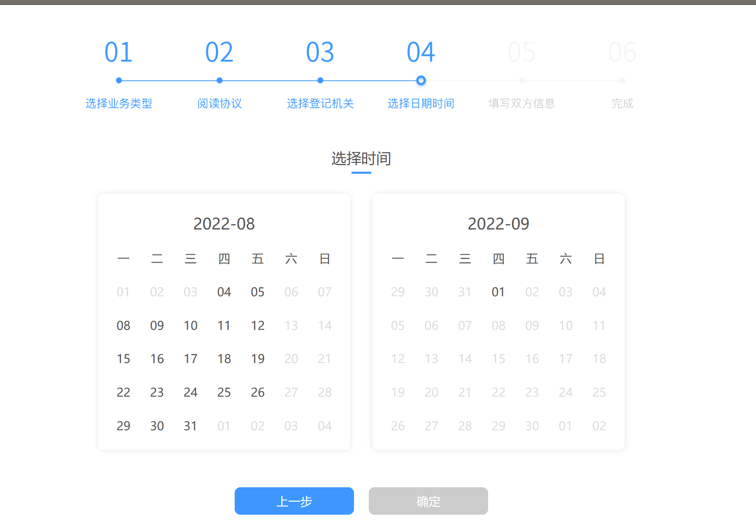The image size is (756, 527).
Task: Click the 2022-08 month header
Action: (x=224, y=224)
